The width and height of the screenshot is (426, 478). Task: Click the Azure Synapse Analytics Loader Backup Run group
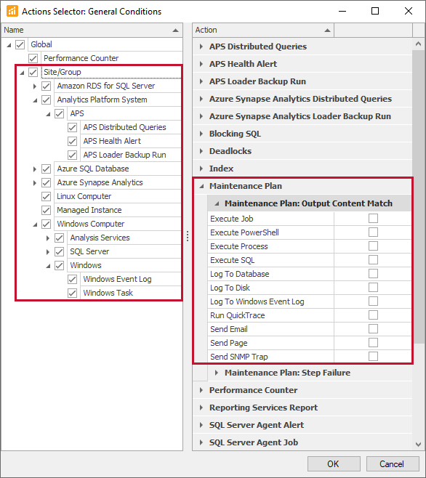pos(300,116)
